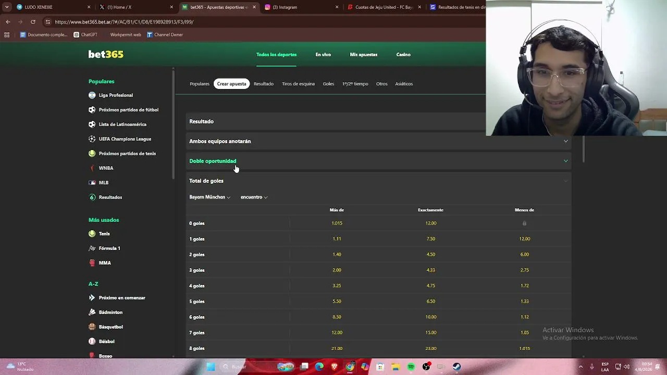Open the site information icon in address bar
Screen dimensions: 667x375
[47, 22]
